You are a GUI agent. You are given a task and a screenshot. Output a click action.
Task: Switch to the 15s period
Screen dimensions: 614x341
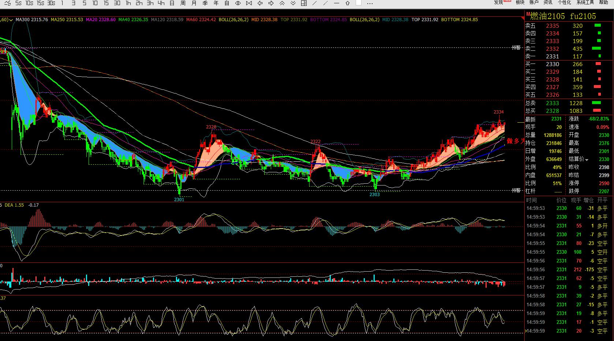coord(40,3)
